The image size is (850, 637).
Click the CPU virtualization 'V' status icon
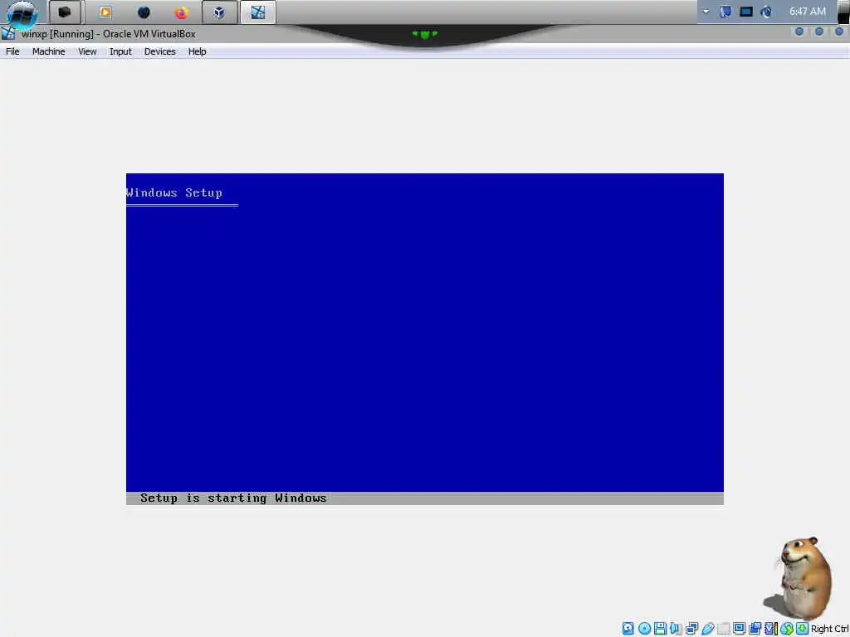pos(770,629)
